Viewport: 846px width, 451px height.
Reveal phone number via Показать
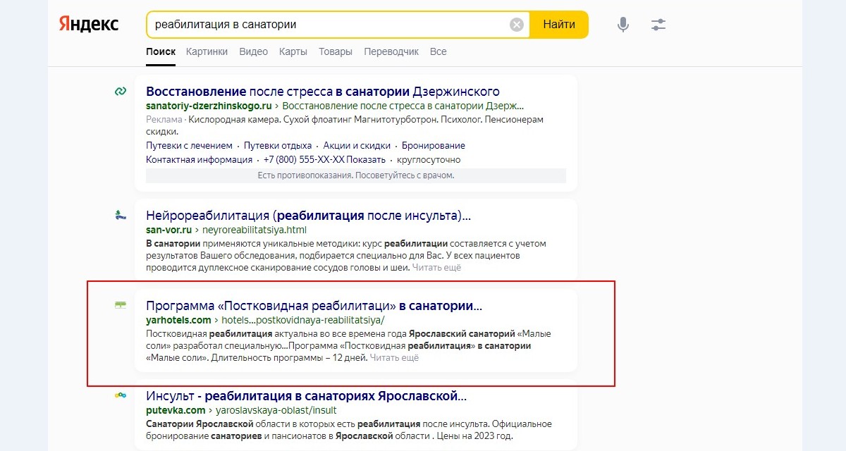click(367, 160)
